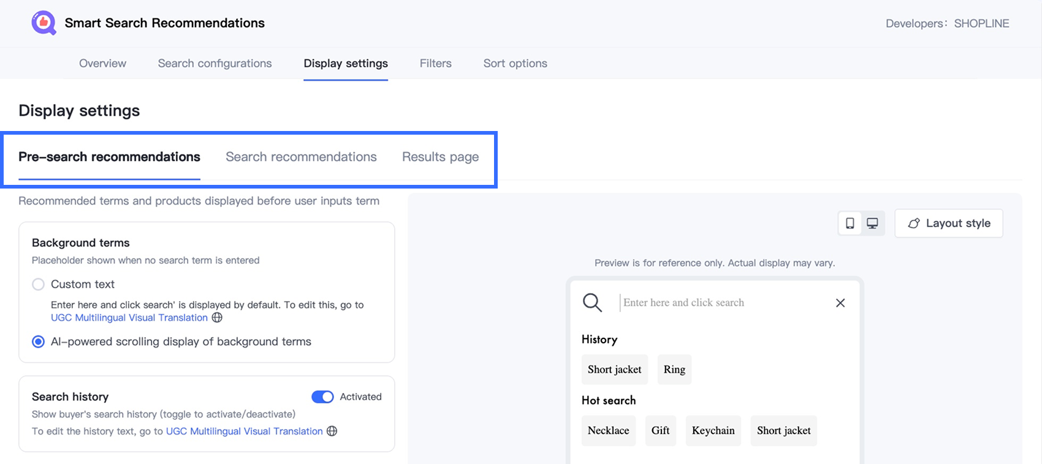Viewport: 1042px width, 464px height.
Task: Click globe icon beside Search history translation link
Action: (332, 431)
